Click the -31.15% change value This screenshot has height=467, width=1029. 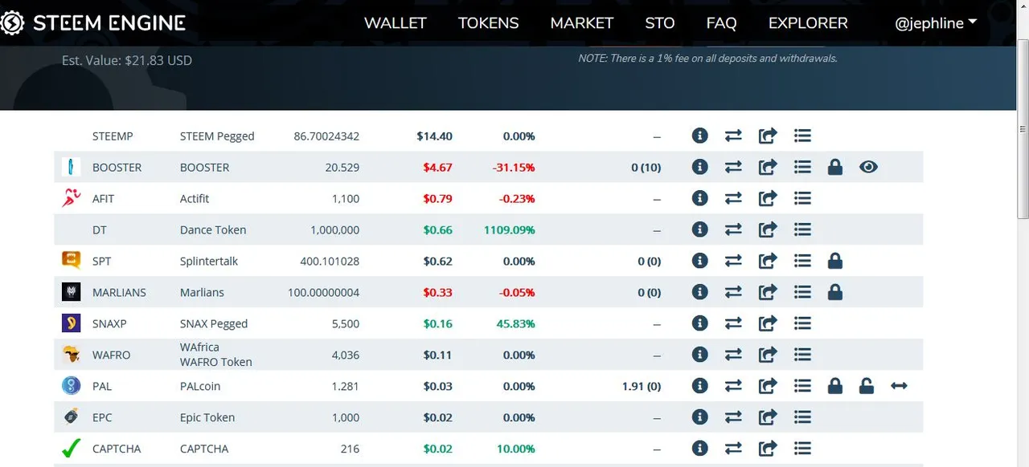(514, 167)
